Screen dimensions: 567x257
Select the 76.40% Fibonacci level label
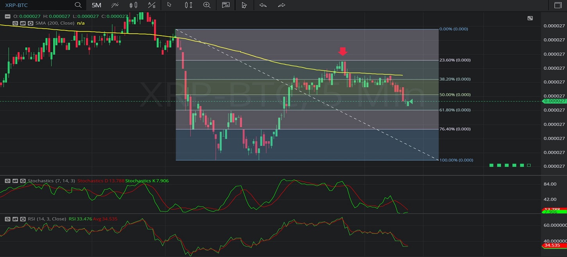pyautogui.click(x=455, y=129)
